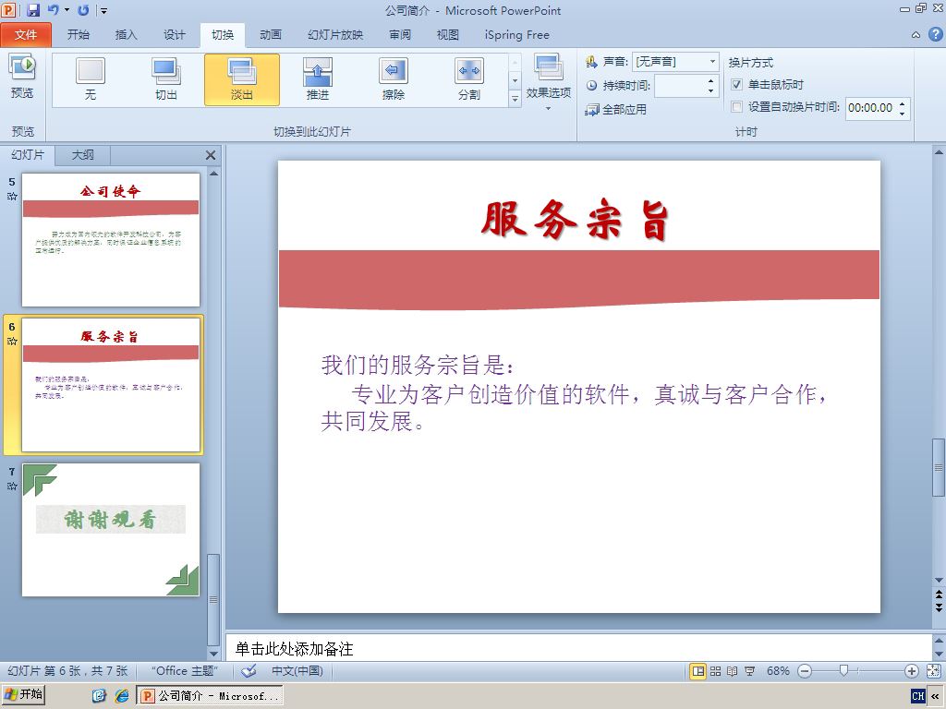This screenshot has width=946, height=709.
Task: Select the 擦除 (Wipe) transition
Action: click(x=394, y=79)
